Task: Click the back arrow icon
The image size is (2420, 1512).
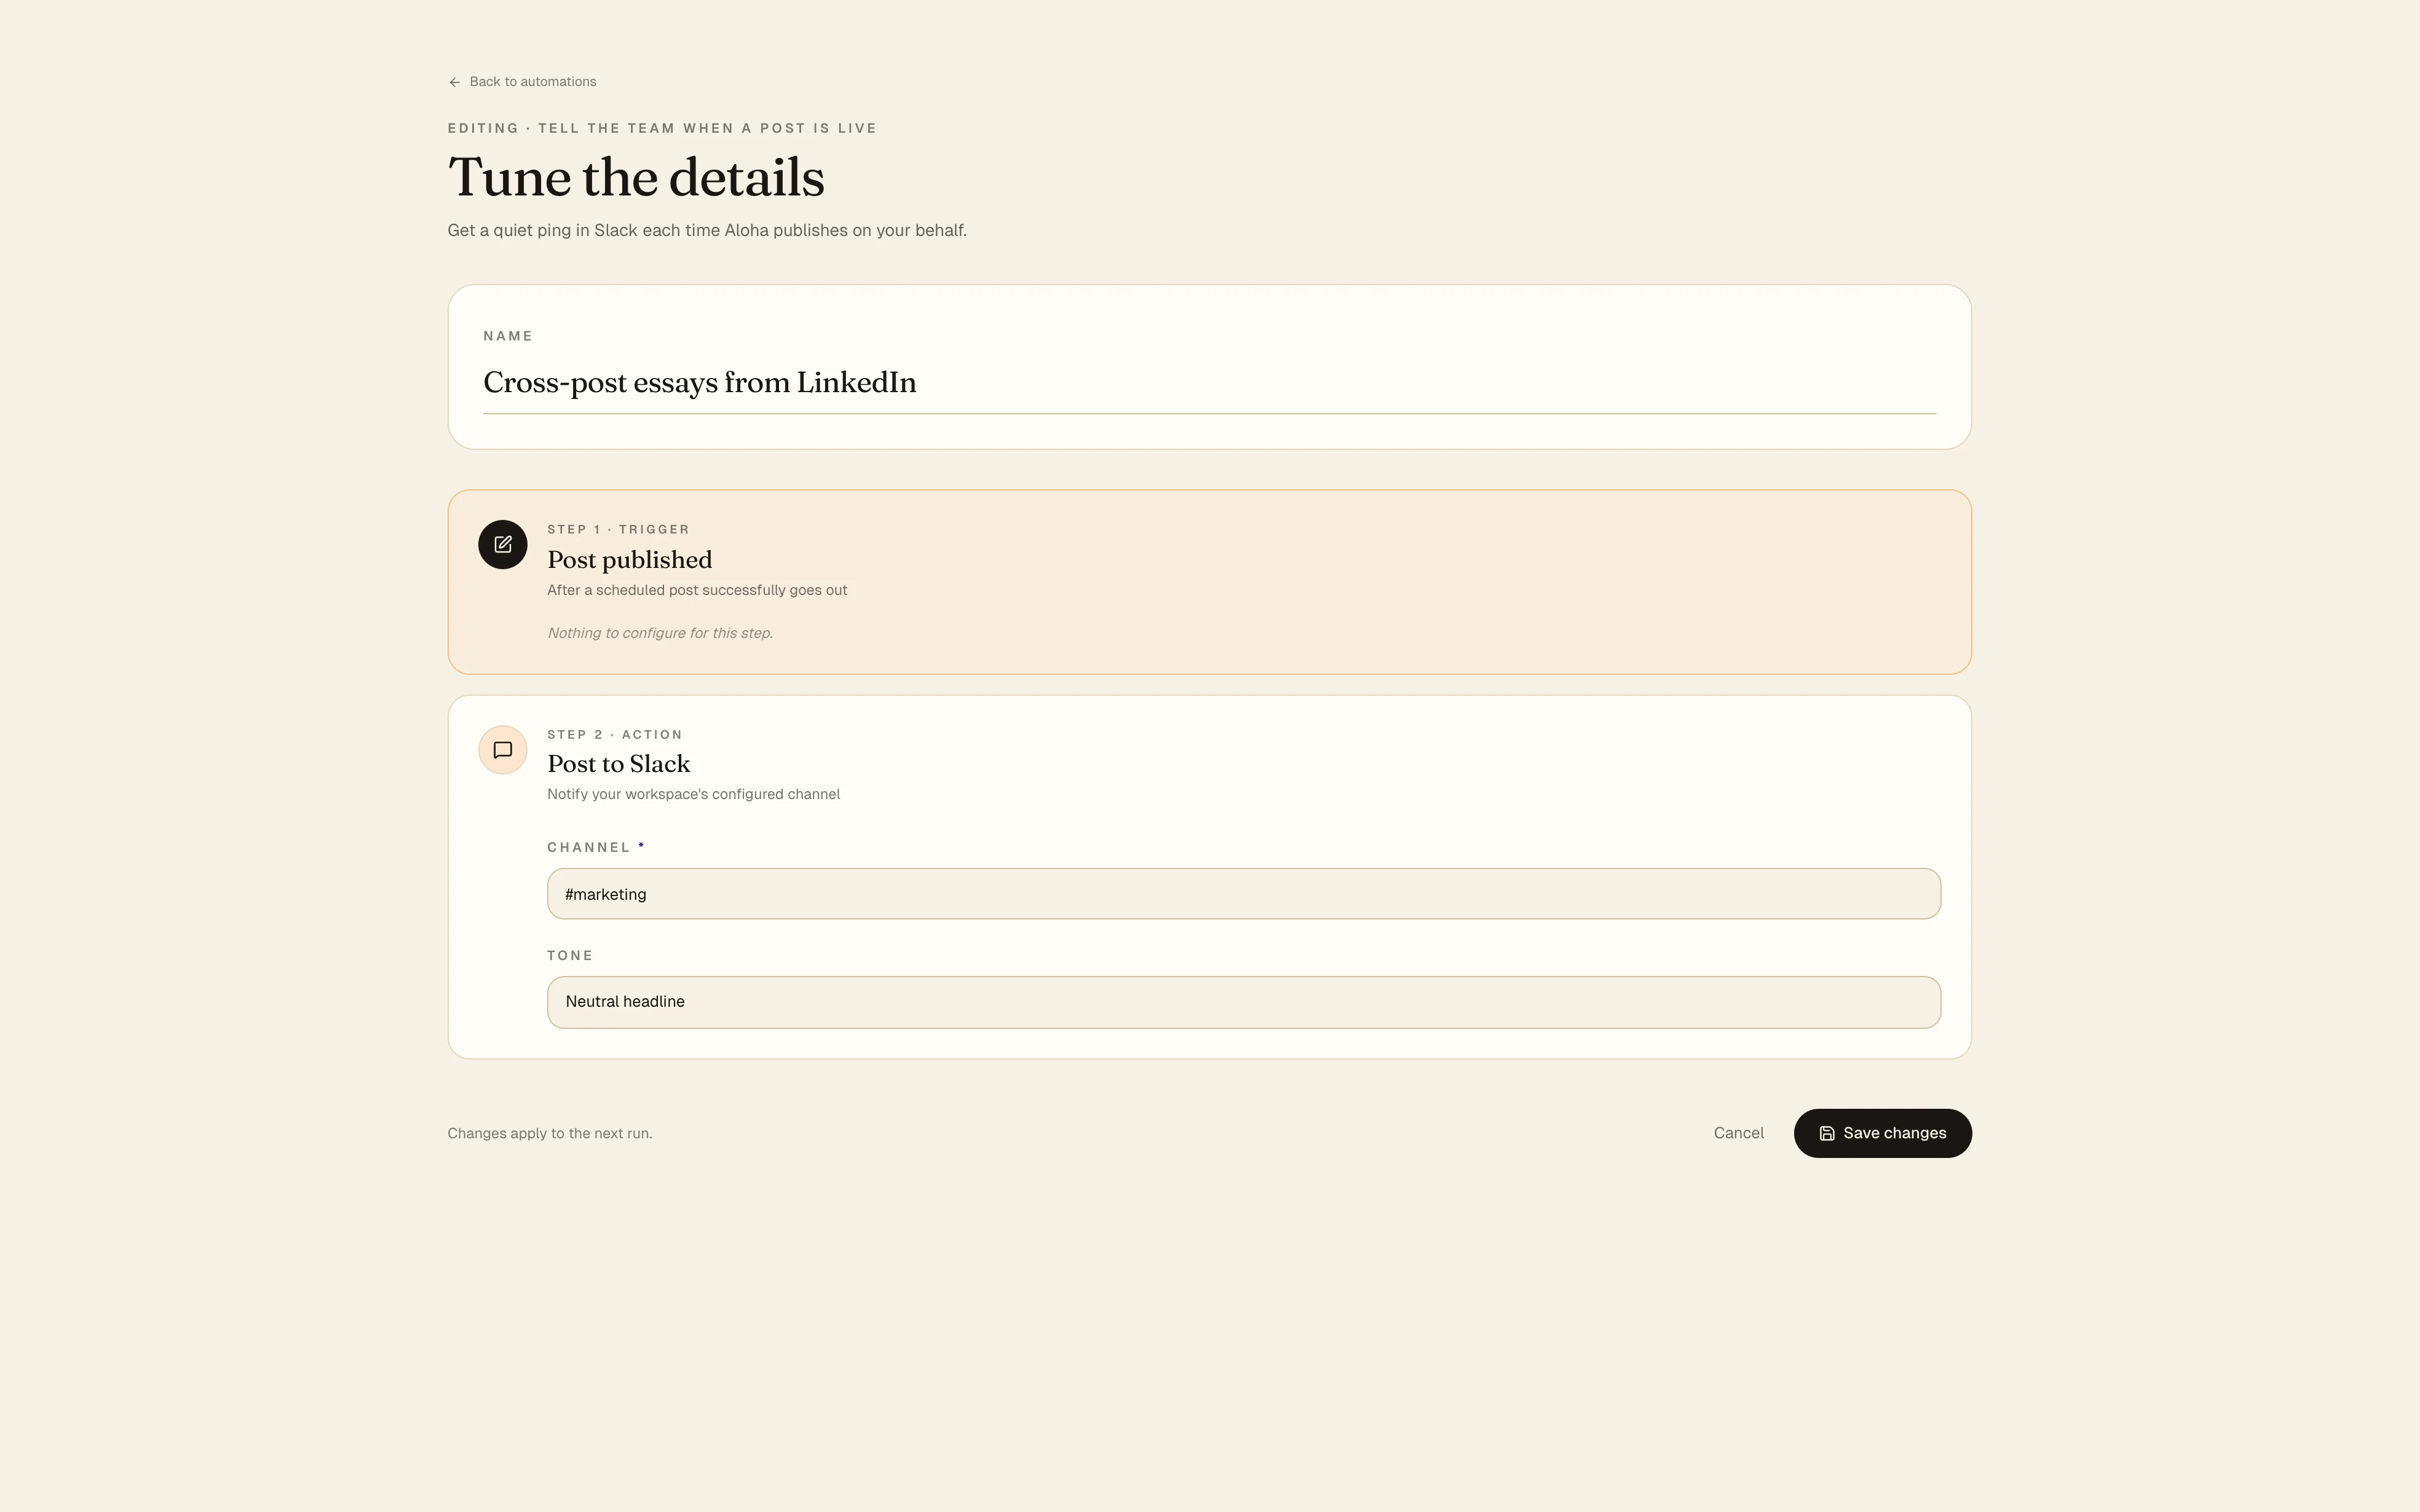Action: click(455, 81)
